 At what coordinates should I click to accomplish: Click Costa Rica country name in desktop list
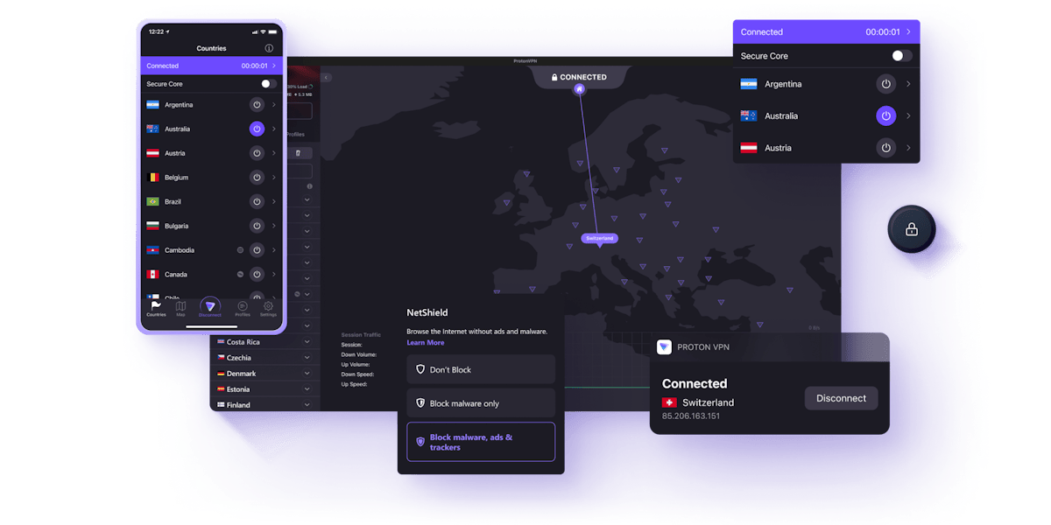pyautogui.click(x=243, y=342)
